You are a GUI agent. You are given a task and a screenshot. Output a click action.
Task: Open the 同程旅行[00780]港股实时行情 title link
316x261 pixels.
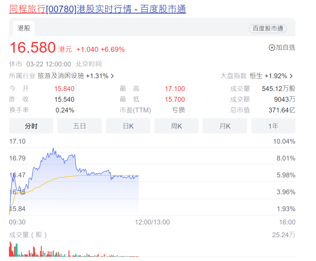click(x=97, y=9)
